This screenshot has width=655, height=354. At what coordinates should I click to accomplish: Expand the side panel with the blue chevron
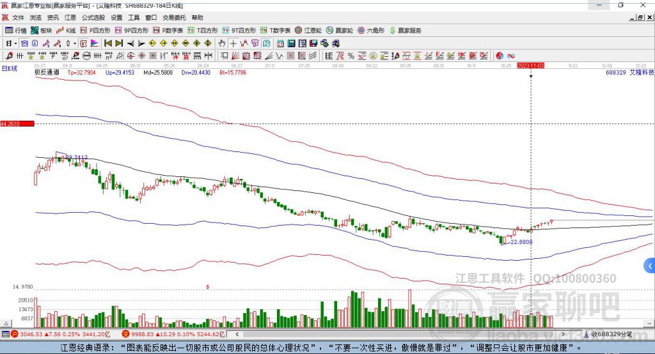pos(650,266)
